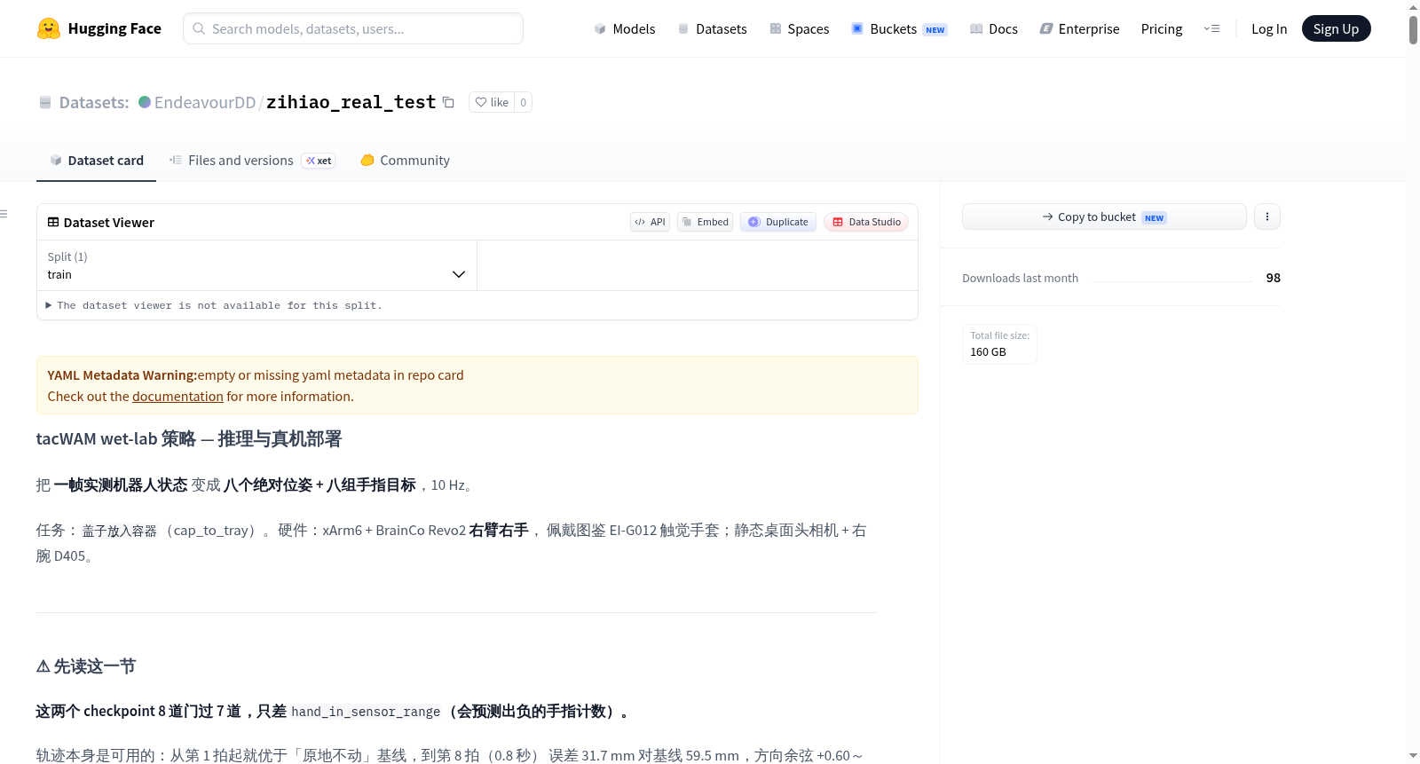This screenshot has width=1420, height=764.
Task: Click the Embed button
Action: coord(705,222)
